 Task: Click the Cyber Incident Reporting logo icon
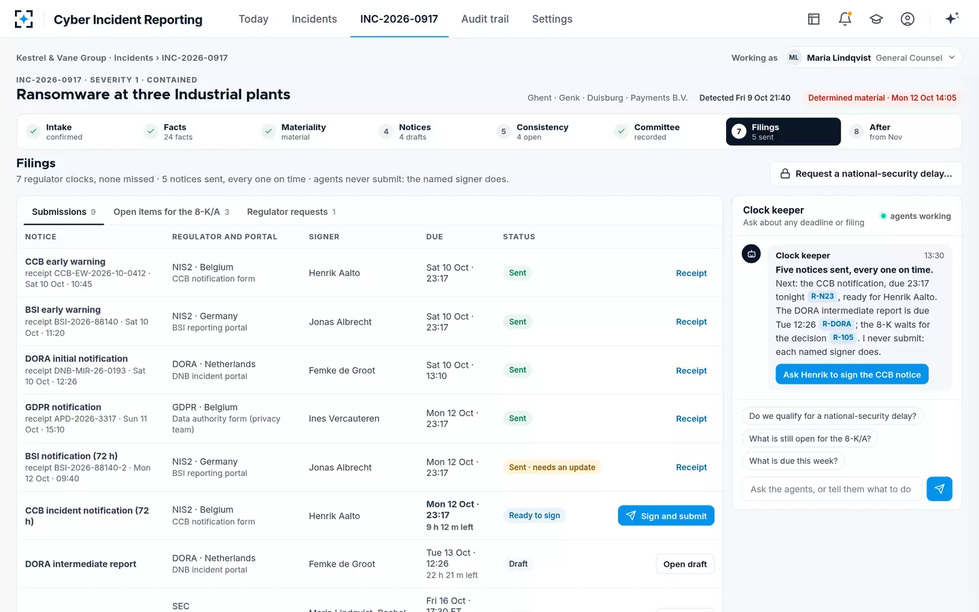point(24,19)
